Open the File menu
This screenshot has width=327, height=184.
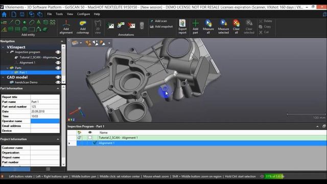pyautogui.click(x=49, y=14)
